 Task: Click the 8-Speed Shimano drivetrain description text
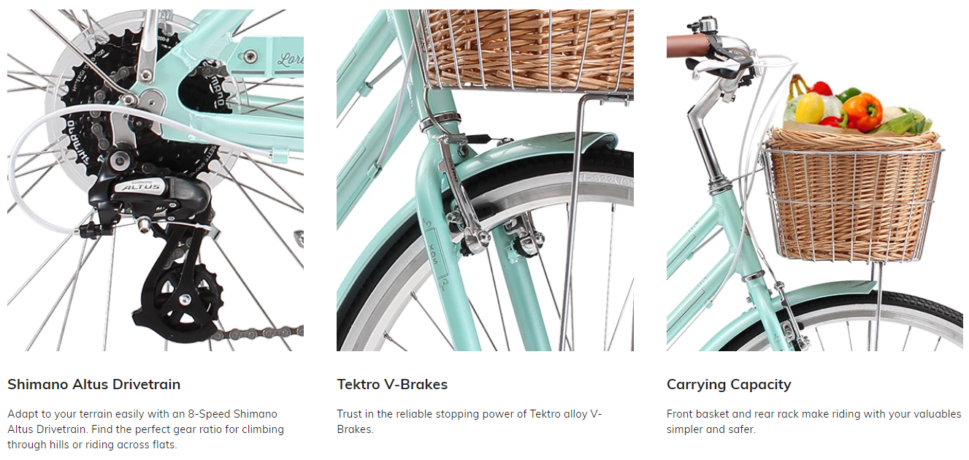[x=146, y=429]
